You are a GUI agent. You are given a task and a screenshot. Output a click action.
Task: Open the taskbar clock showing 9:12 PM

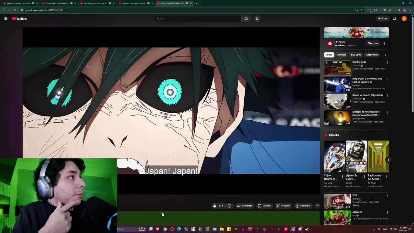pyautogui.click(x=403, y=229)
